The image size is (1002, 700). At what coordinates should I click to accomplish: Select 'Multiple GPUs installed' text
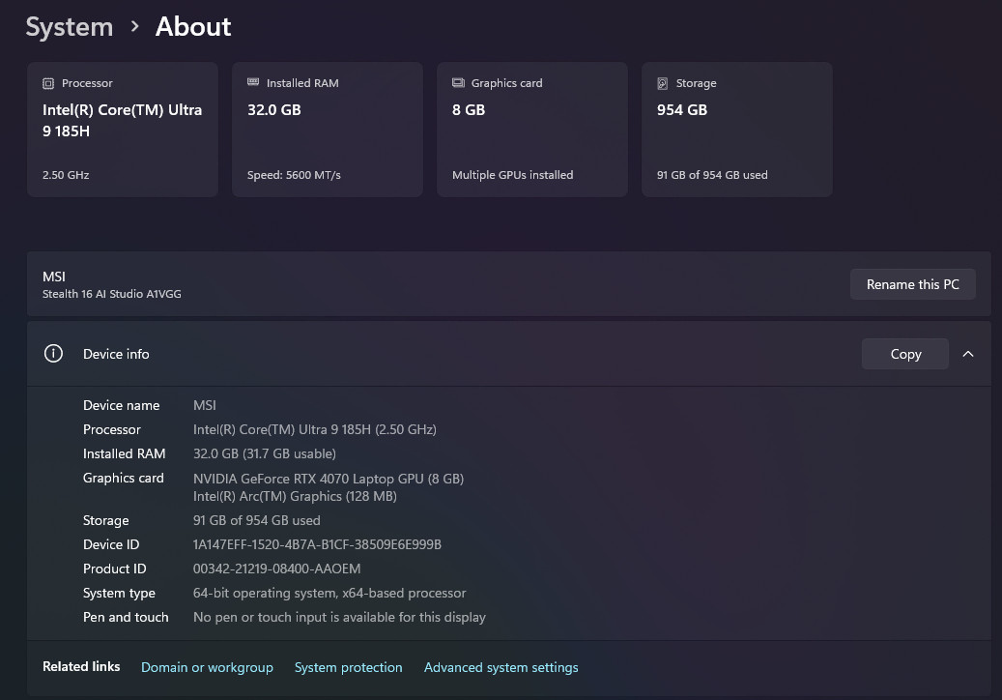tap(512, 175)
